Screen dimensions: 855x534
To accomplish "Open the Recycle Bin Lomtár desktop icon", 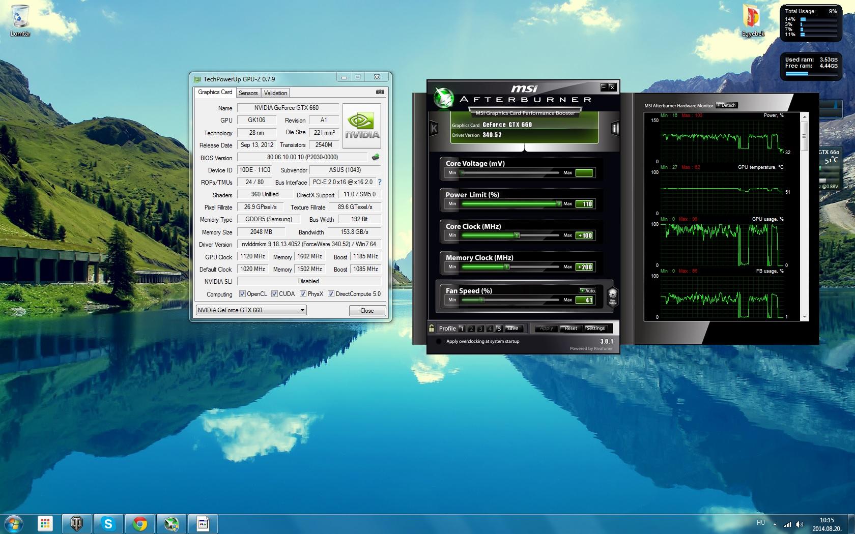I will pyautogui.click(x=20, y=21).
